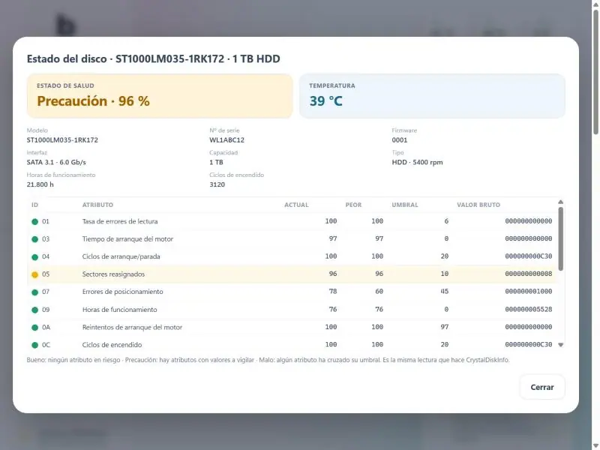Viewport: 600px width, 450px height.
Task: Click the 39 °C temperature value
Action: point(325,101)
